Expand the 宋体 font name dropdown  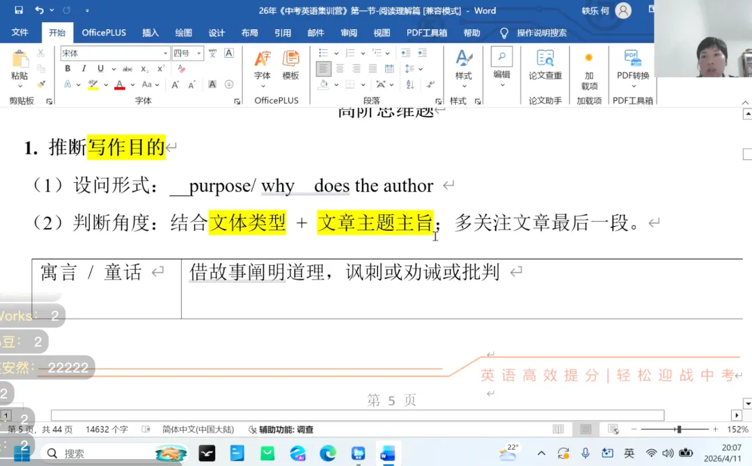coord(166,52)
